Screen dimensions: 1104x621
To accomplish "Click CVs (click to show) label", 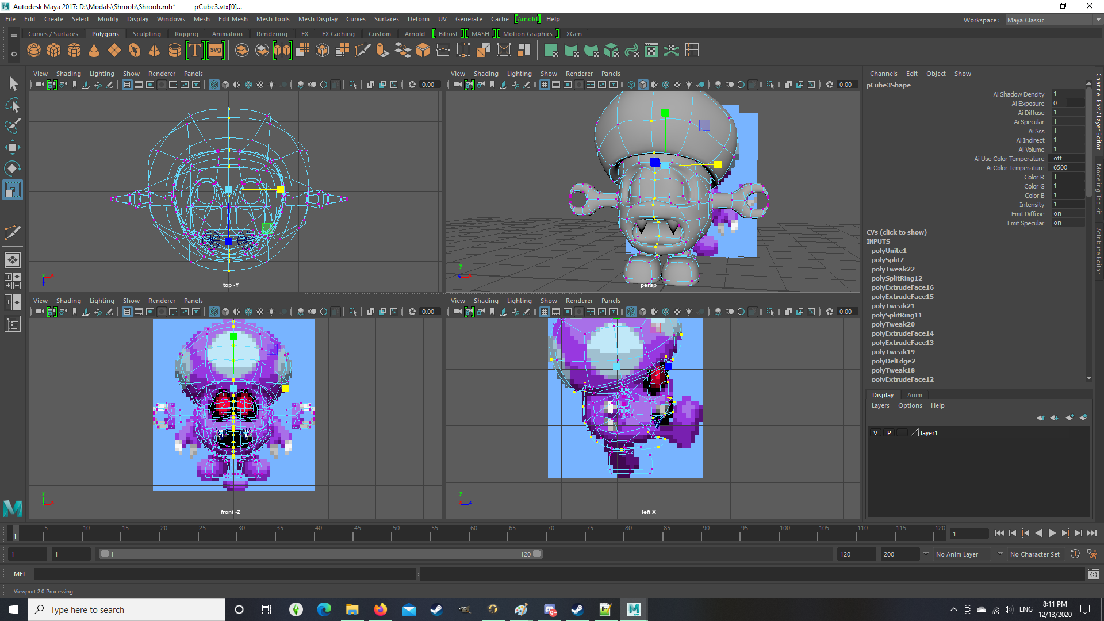I will pyautogui.click(x=896, y=232).
